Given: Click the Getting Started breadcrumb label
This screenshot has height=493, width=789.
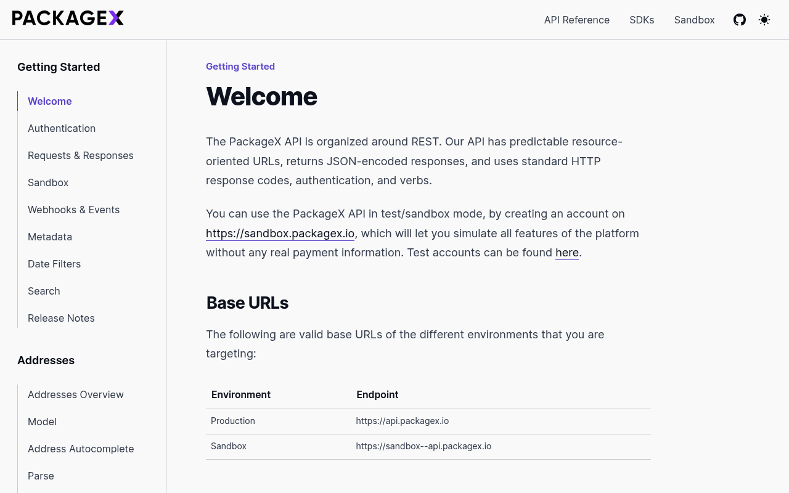Looking at the screenshot, I should pyautogui.click(x=240, y=67).
